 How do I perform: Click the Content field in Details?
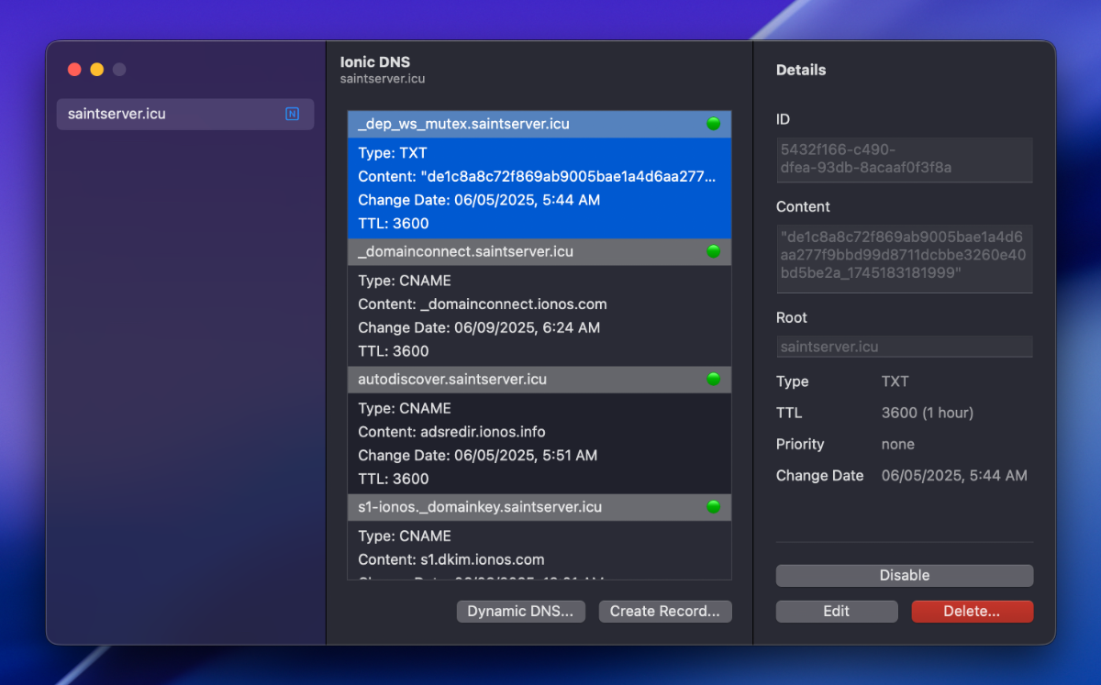pos(905,260)
